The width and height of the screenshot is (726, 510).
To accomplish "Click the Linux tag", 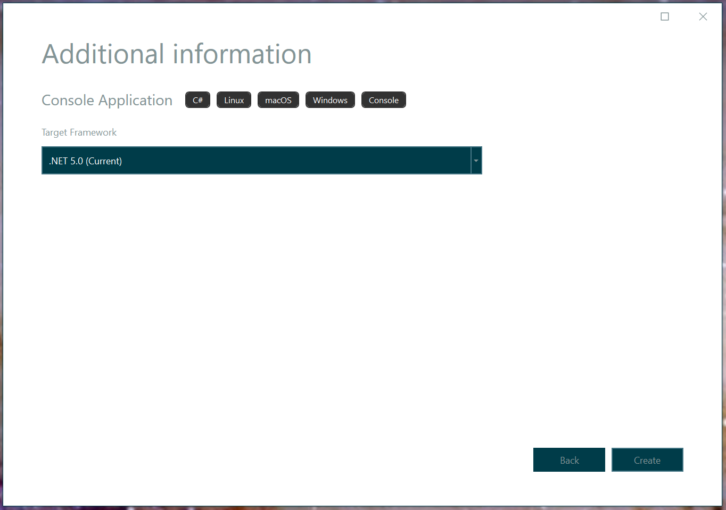I will point(234,100).
